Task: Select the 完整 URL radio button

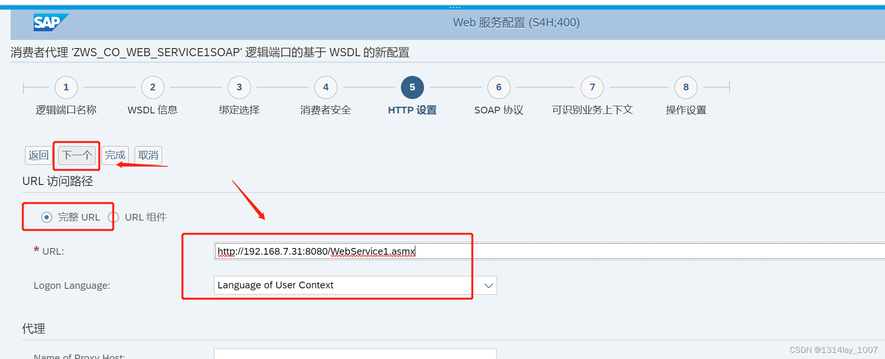Action: pyautogui.click(x=47, y=217)
